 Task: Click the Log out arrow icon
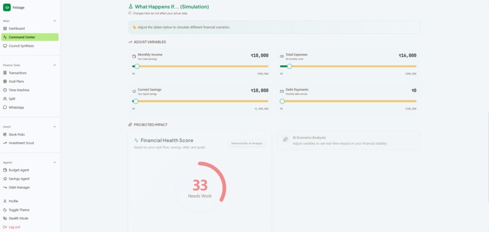pyautogui.click(x=5, y=227)
